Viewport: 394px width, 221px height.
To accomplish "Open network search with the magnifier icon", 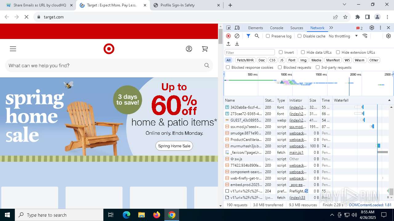I will point(257,36).
